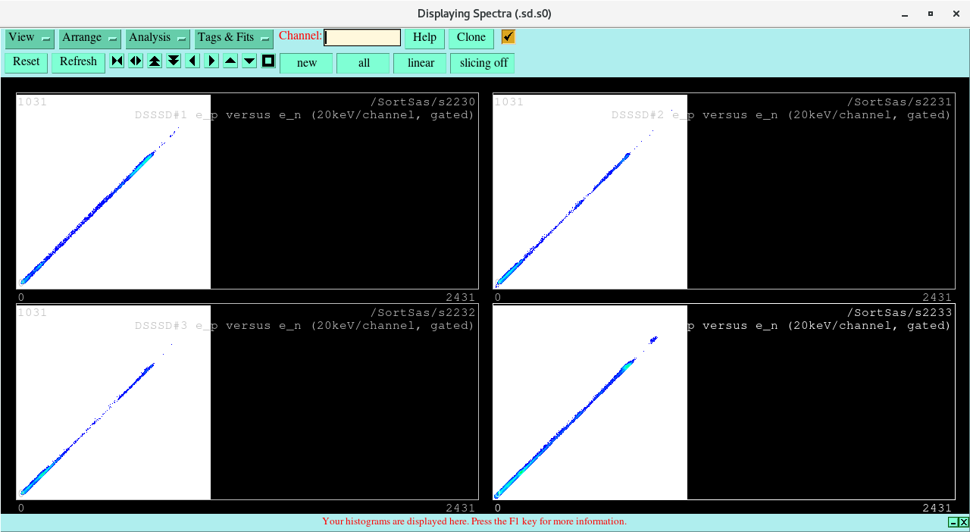
Task: Select the right arrow navigation icon
Action: [211, 61]
